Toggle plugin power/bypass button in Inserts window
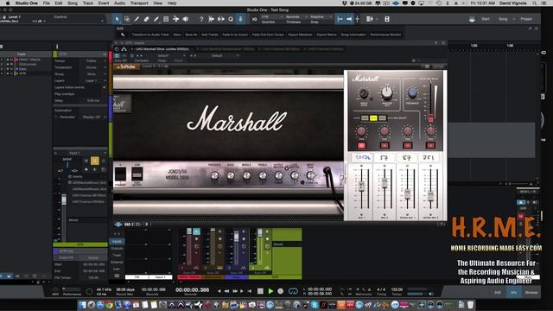553x311 pixels. click(118, 55)
